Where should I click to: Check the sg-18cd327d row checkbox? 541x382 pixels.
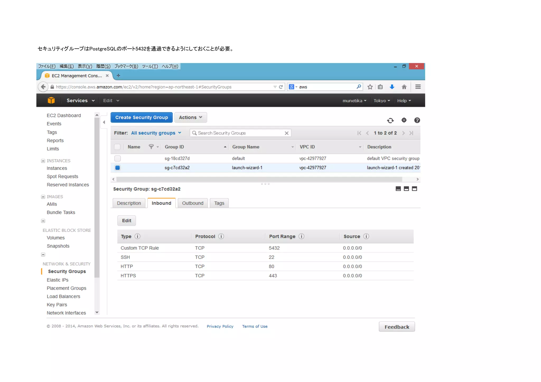coord(118,158)
